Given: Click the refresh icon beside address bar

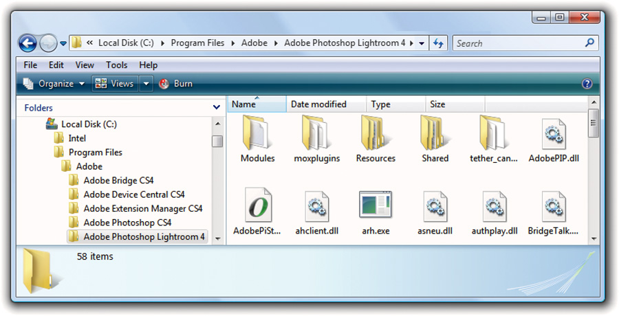Looking at the screenshot, I should (x=438, y=43).
